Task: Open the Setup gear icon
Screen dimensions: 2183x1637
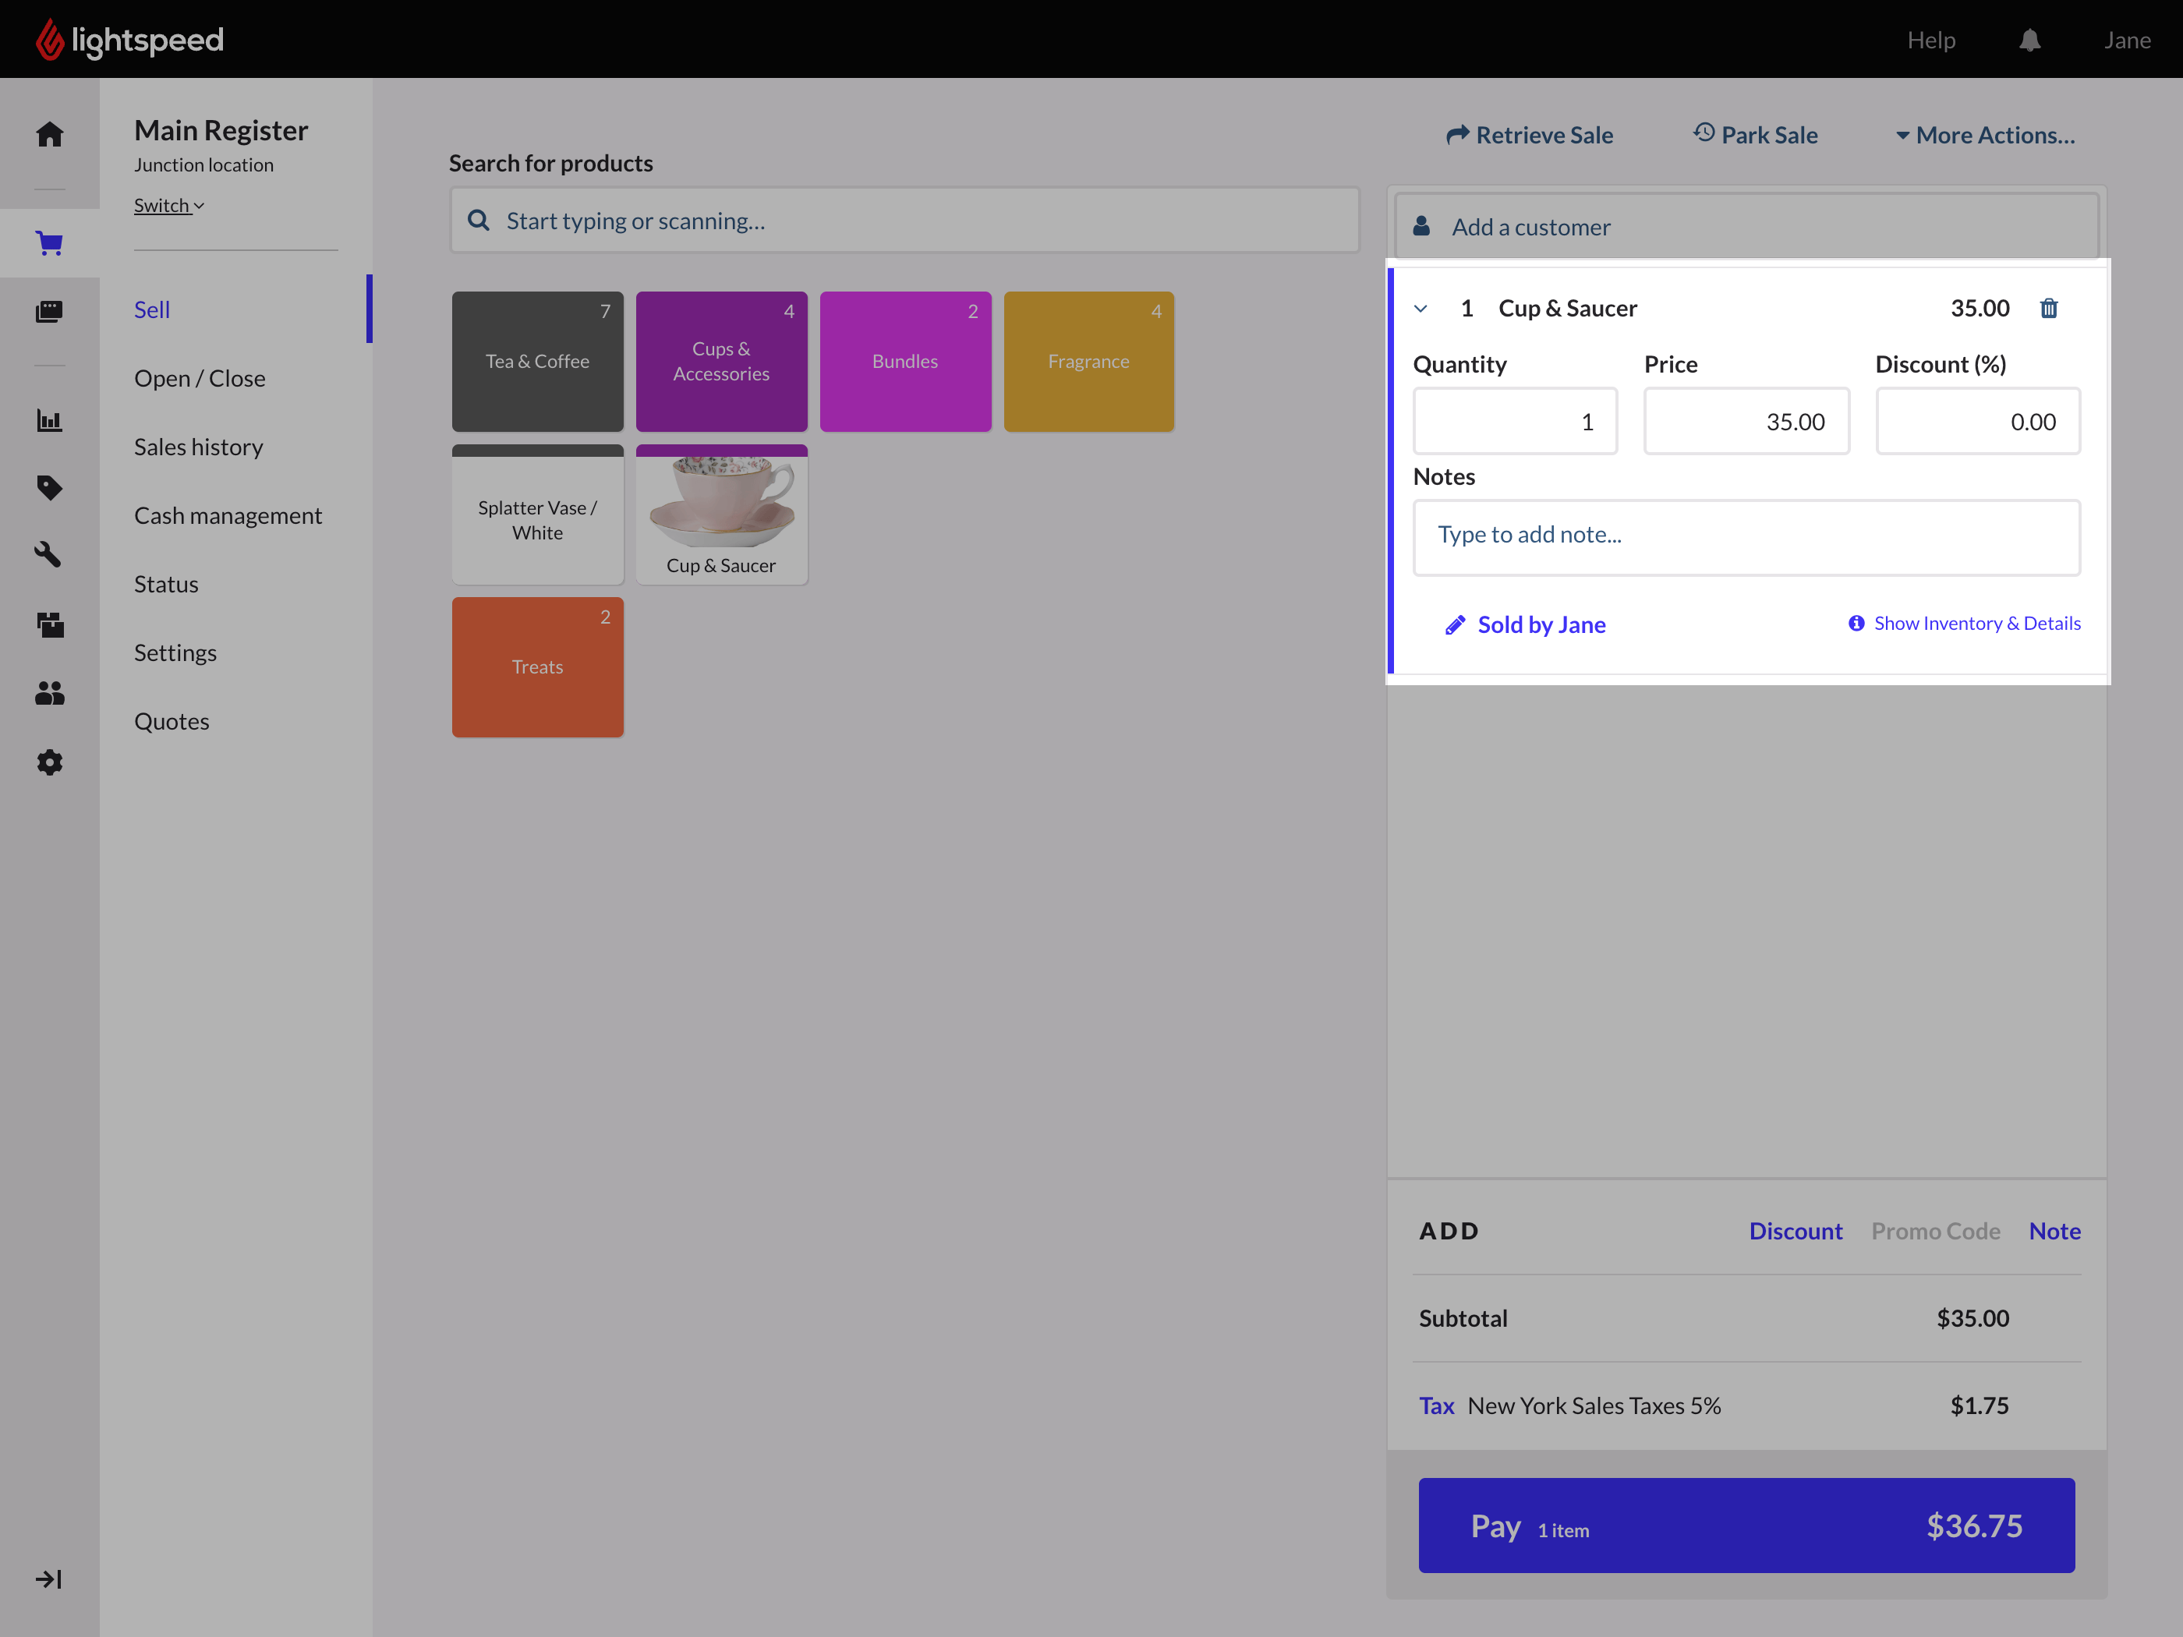Action: pos(49,762)
